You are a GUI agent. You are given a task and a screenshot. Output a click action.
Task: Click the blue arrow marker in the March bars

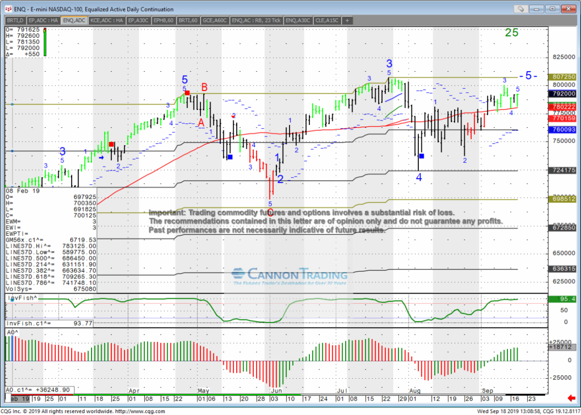click(x=101, y=157)
